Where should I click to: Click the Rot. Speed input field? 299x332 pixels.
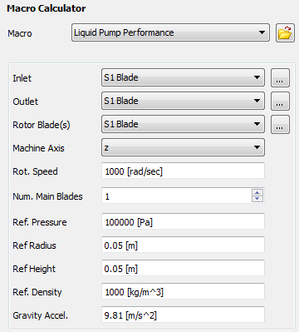[183, 171]
